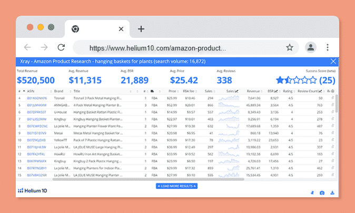
Task: Click the title 'Pack of 7 Plastic Hanging Rattan...'
Action: coord(98,140)
